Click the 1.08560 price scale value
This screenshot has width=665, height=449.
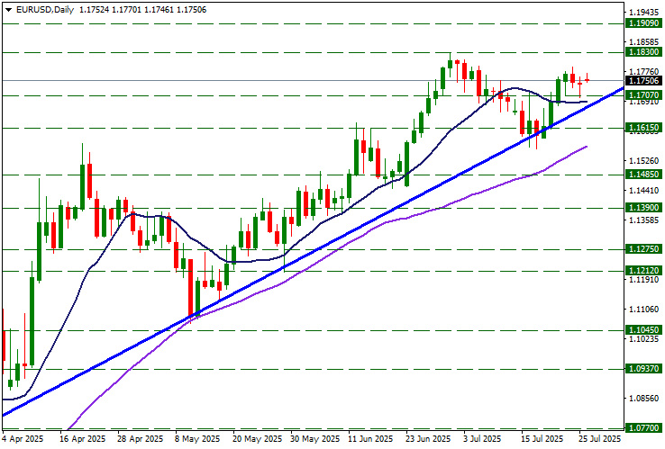[643, 399]
